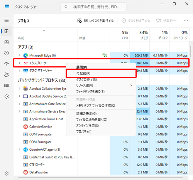The height and width of the screenshot is (180, 193).
Task: Click the DataProvider red icon
Action: pos(25,172)
